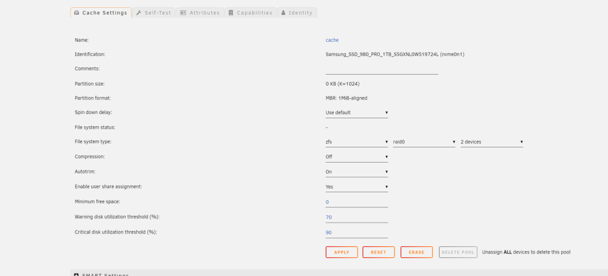Click the Warning disk utilization threshold field

[357, 218]
